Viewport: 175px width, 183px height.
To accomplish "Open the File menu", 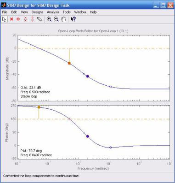I will (5, 12).
